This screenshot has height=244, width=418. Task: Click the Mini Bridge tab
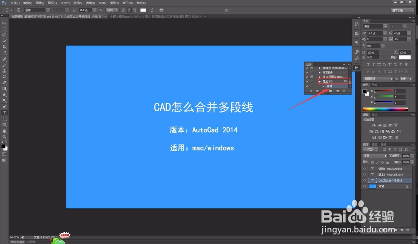coord(17,241)
